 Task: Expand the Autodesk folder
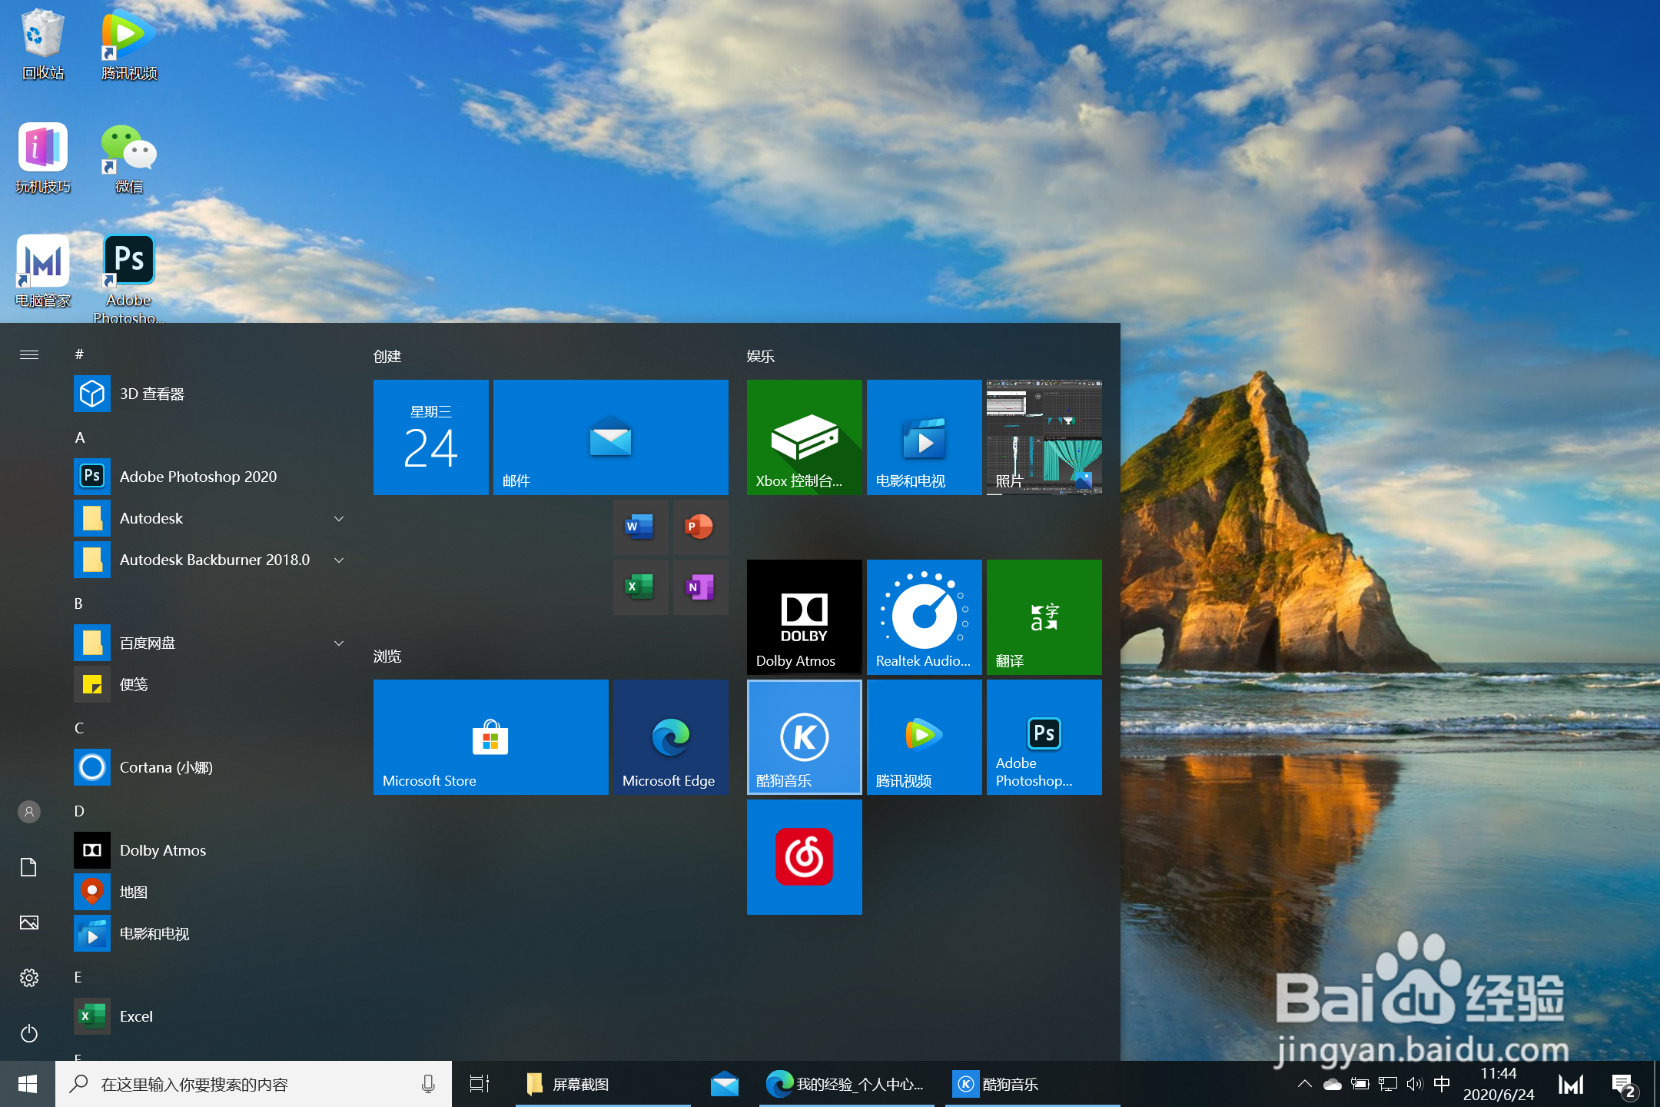339,518
